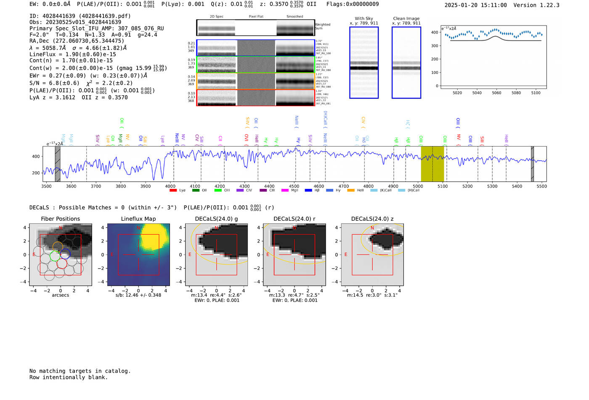The height and width of the screenshot is (400, 589).
Task: Click the (K)CaII light blue legend swatch
Action: tap(374, 191)
